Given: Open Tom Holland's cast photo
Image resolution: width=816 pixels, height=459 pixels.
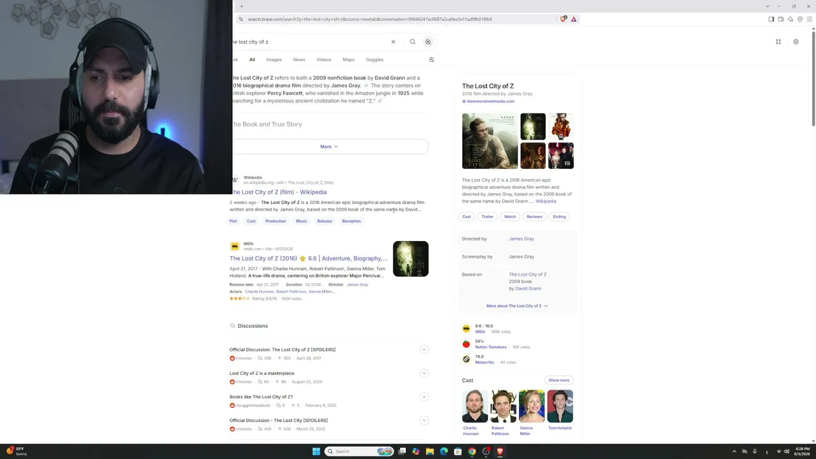Looking at the screenshot, I should (x=560, y=406).
